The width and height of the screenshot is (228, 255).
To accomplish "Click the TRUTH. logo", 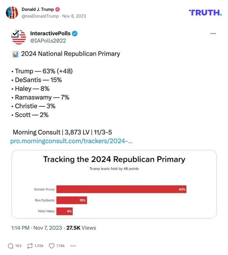I will click(205, 13).
